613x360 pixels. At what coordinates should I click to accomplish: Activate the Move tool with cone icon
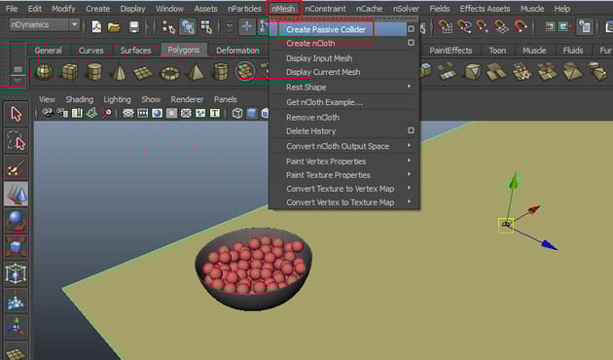16,194
